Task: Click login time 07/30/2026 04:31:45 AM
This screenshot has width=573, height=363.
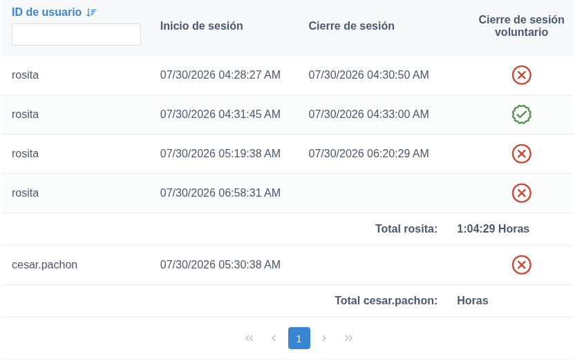Action: point(220,114)
